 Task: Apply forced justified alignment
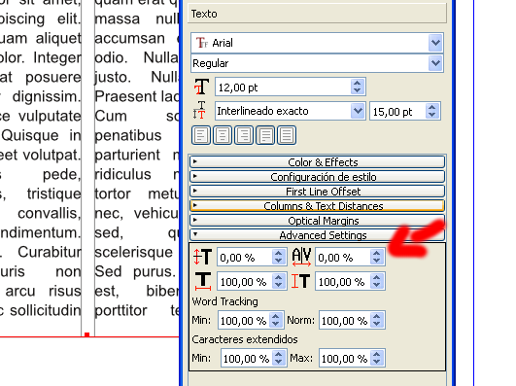[x=287, y=135]
